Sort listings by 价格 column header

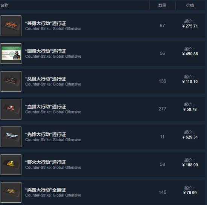(x=190, y=5)
